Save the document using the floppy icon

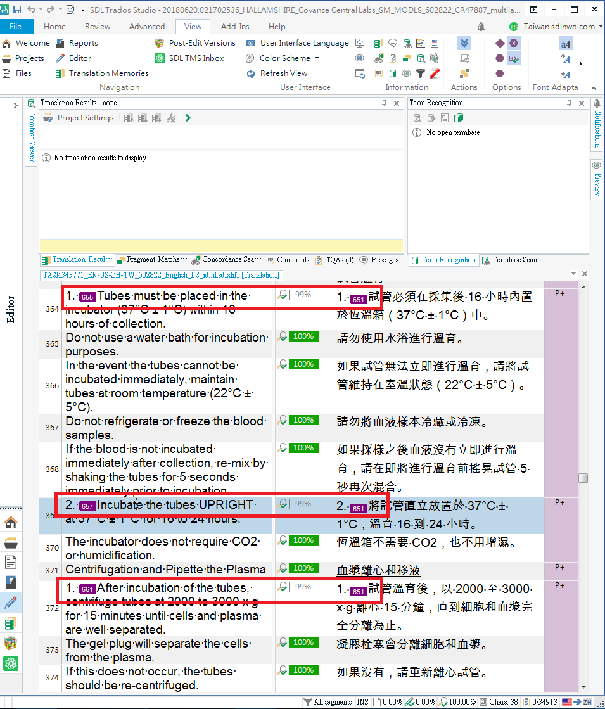click(x=17, y=9)
